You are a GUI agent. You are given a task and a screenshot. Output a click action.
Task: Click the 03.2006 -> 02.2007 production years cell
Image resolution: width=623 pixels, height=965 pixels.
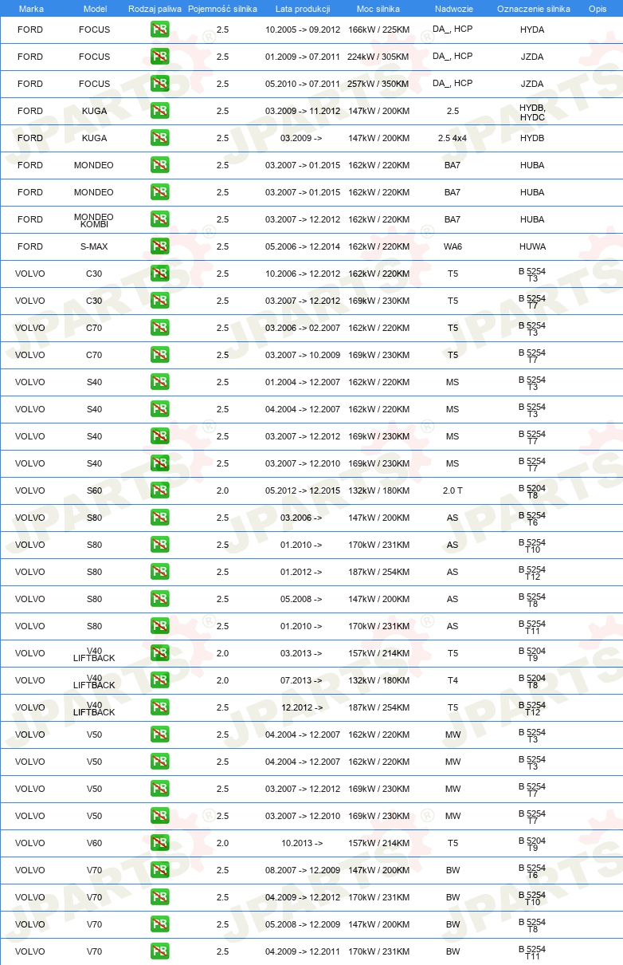[303, 328]
